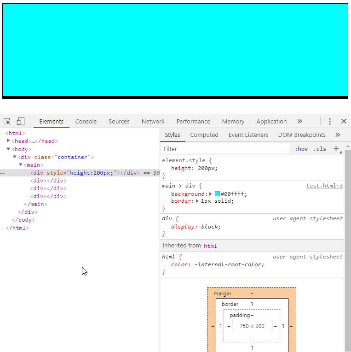Open the DevTools three-dot menu
Screen dimensions: 351x352
330,121
